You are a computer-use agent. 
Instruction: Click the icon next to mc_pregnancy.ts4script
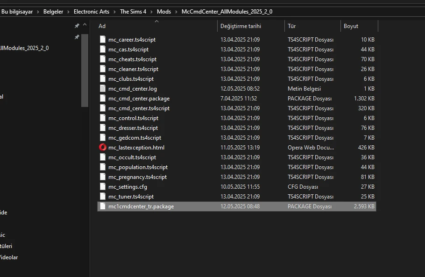(102, 177)
